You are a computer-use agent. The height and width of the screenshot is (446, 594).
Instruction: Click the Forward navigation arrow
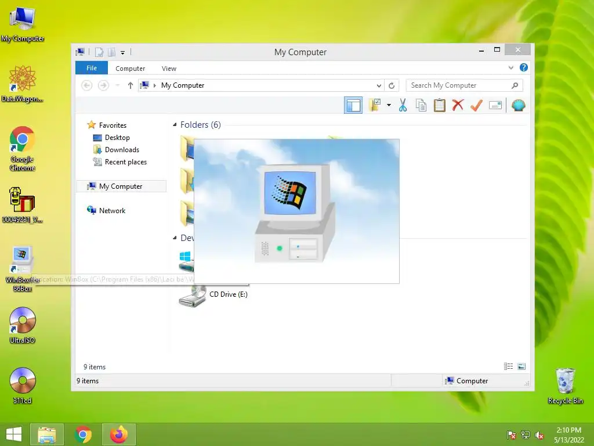pos(103,85)
